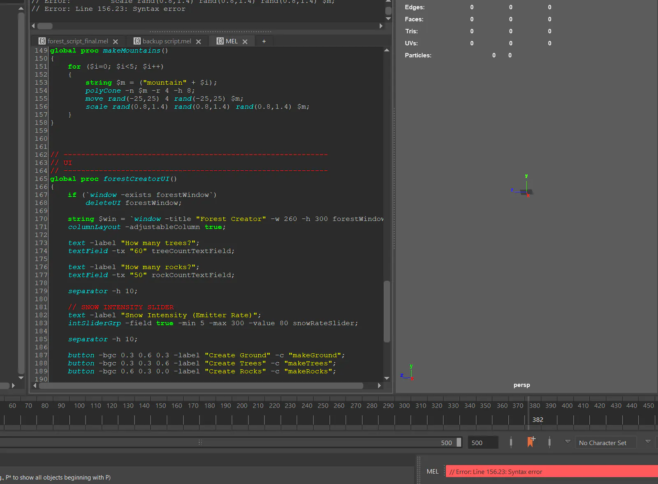658x484 pixels.
Task: Click the range slider handle at 500
Action: tap(459, 442)
